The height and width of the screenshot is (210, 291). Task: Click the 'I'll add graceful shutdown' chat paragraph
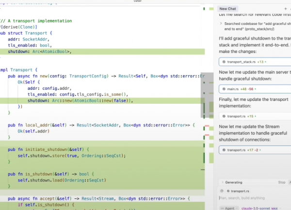(x=255, y=45)
